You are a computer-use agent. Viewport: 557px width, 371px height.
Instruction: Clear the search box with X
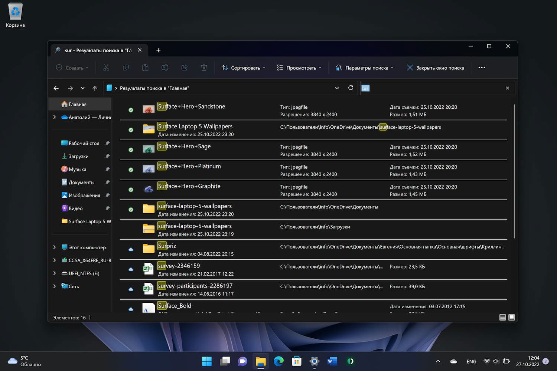coord(507,88)
